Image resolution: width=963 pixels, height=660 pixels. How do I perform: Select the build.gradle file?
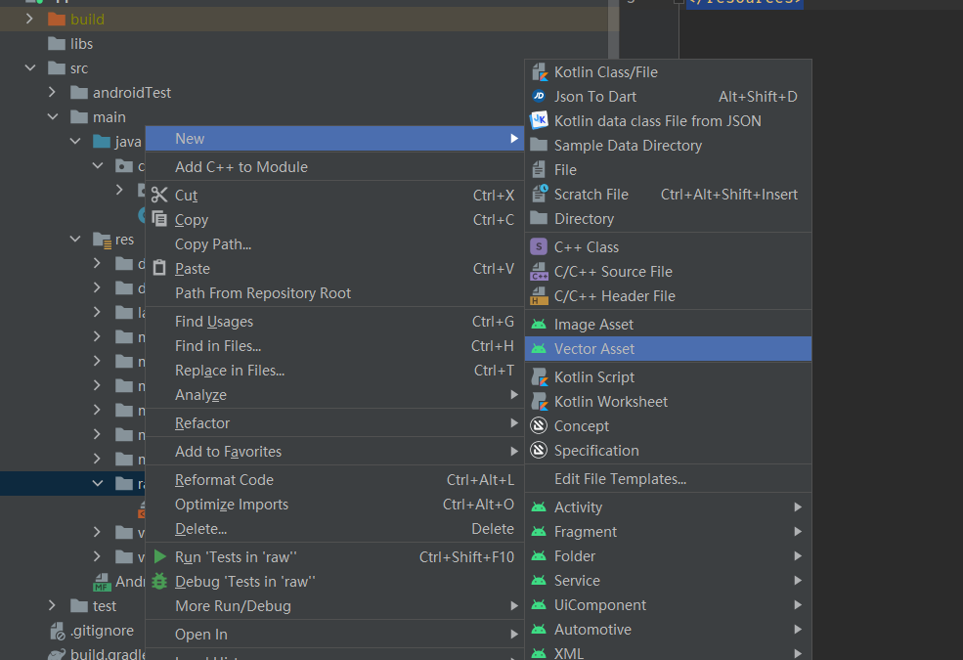[97, 654]
